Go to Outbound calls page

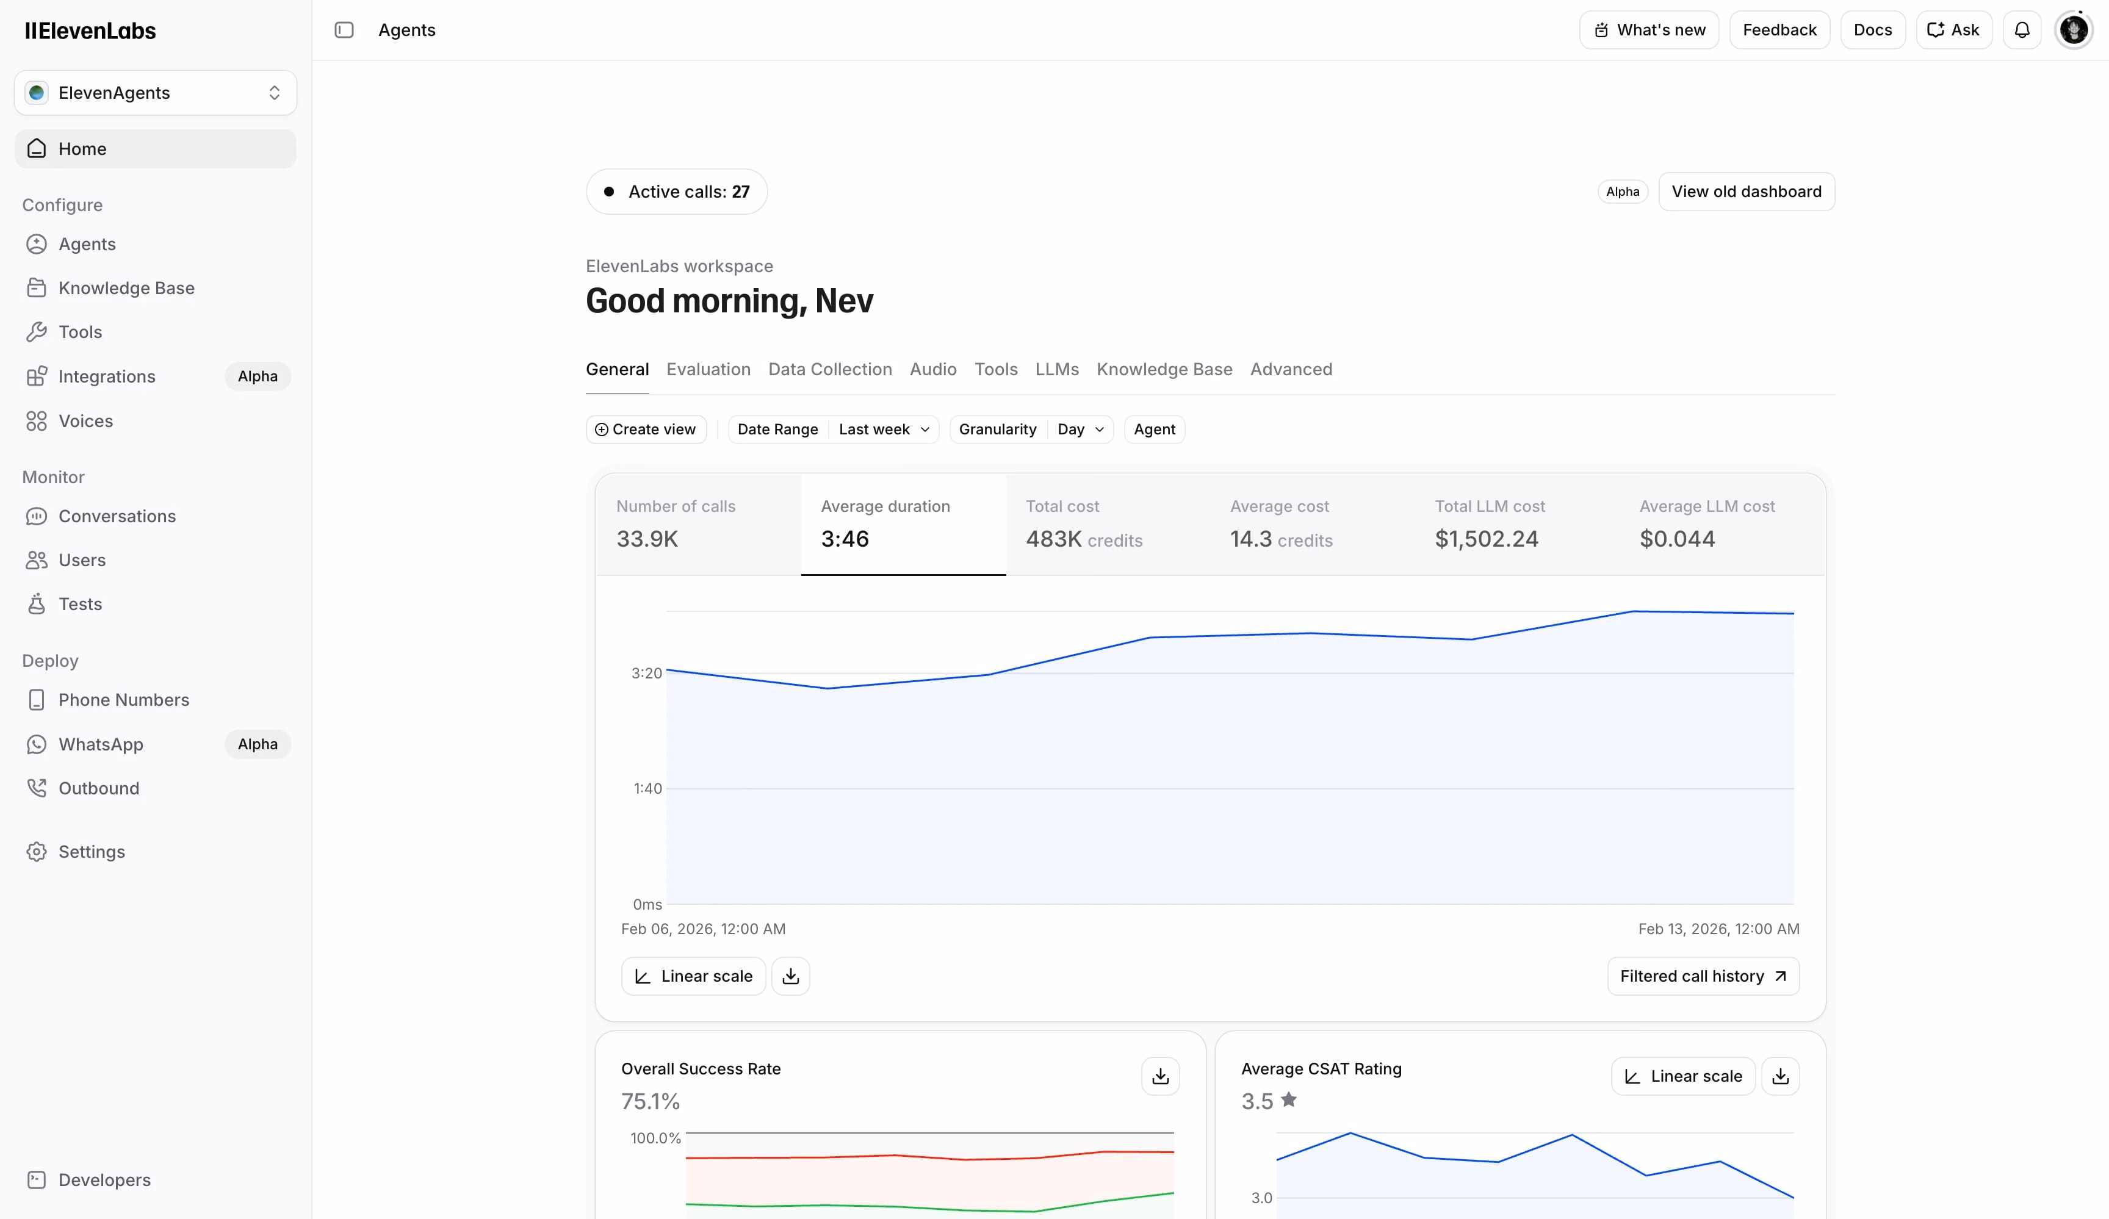pos(99,788)
